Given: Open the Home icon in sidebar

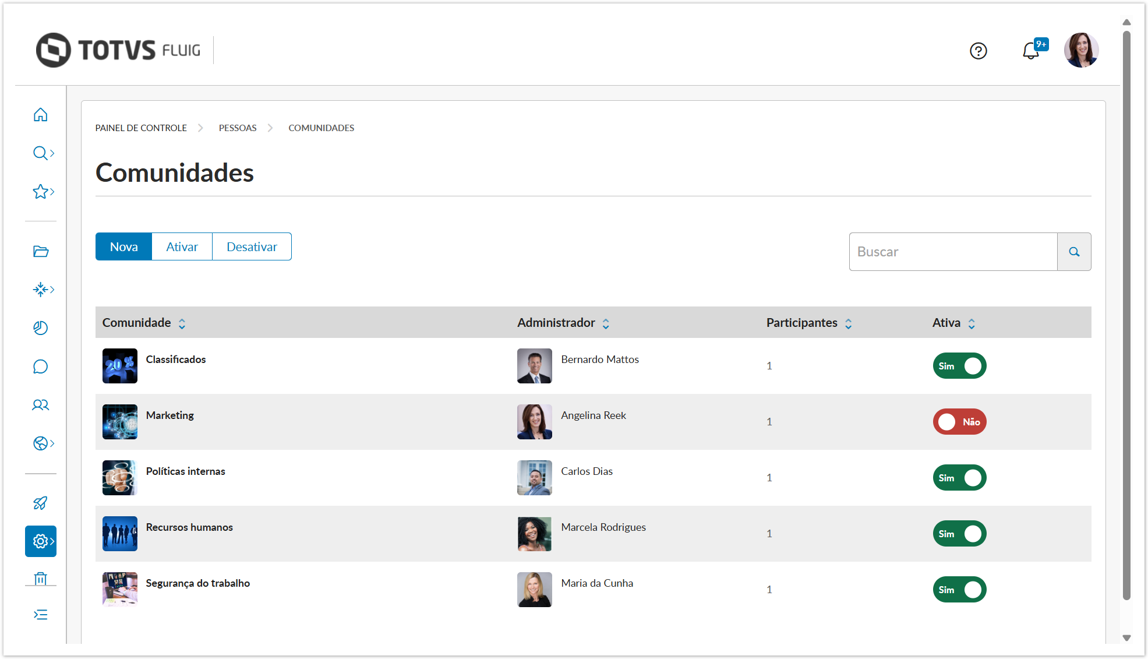Looking at the screenshot, I should click(40, 115).
